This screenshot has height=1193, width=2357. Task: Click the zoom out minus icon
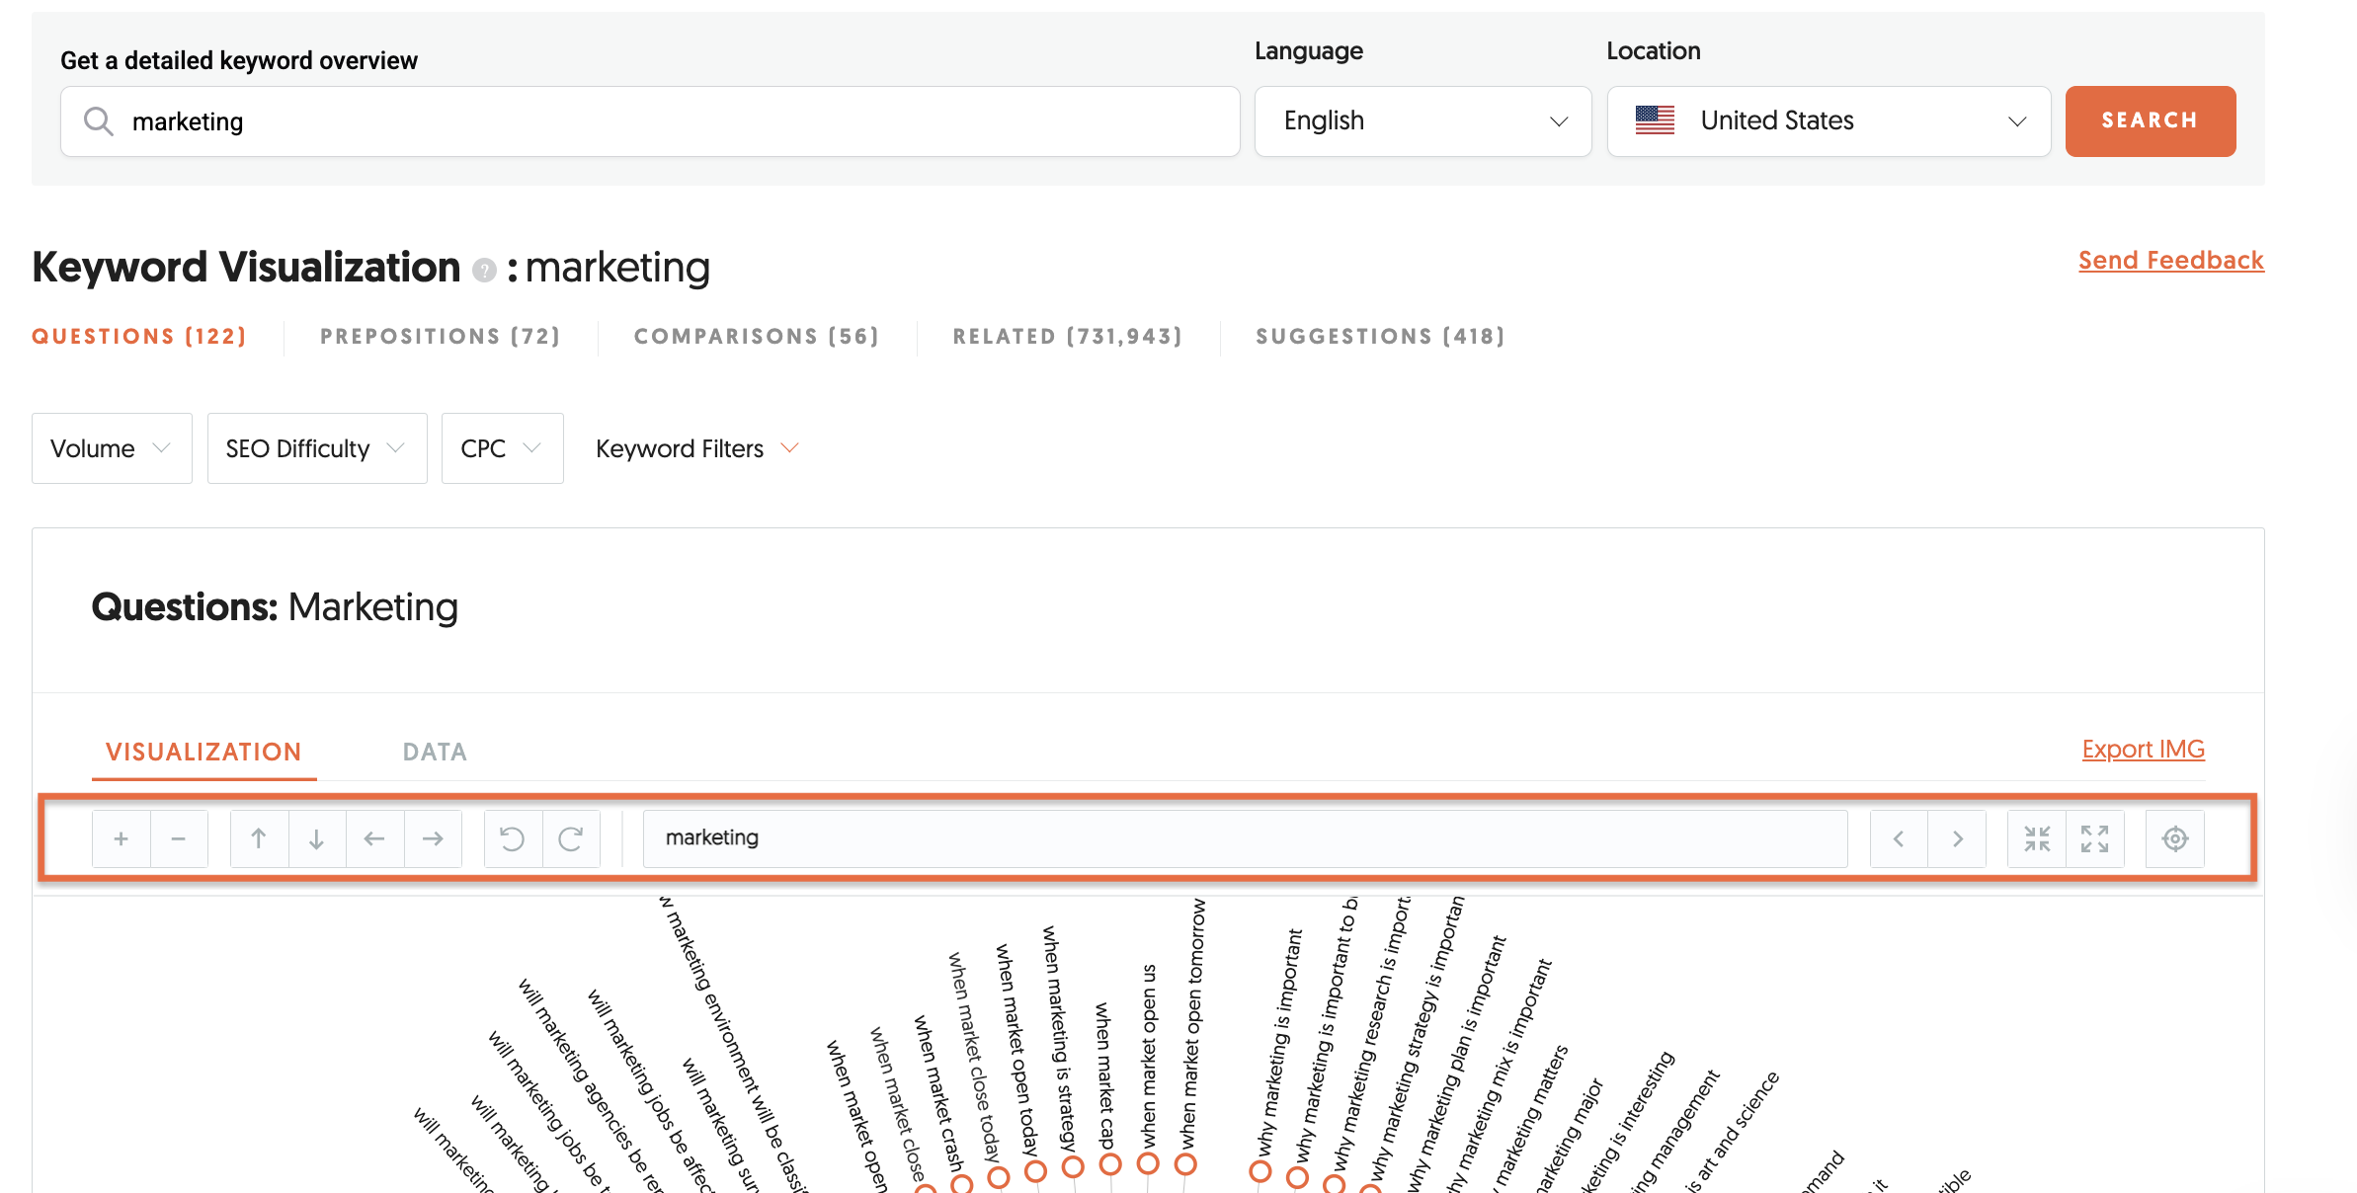[179, 837]
